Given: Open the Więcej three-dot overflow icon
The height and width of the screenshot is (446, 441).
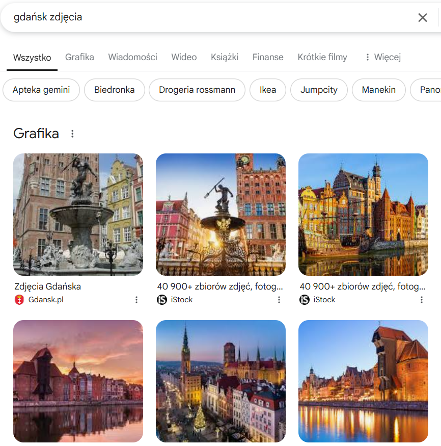Looking at the screenshot, I should tap(367, 57).
